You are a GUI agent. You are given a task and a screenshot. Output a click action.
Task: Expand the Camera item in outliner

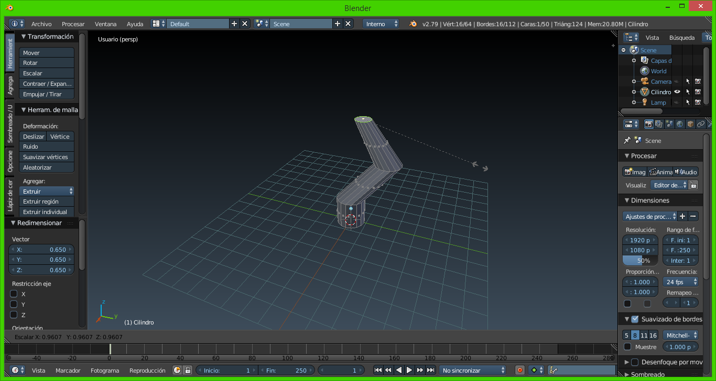[x=634, y=82]
